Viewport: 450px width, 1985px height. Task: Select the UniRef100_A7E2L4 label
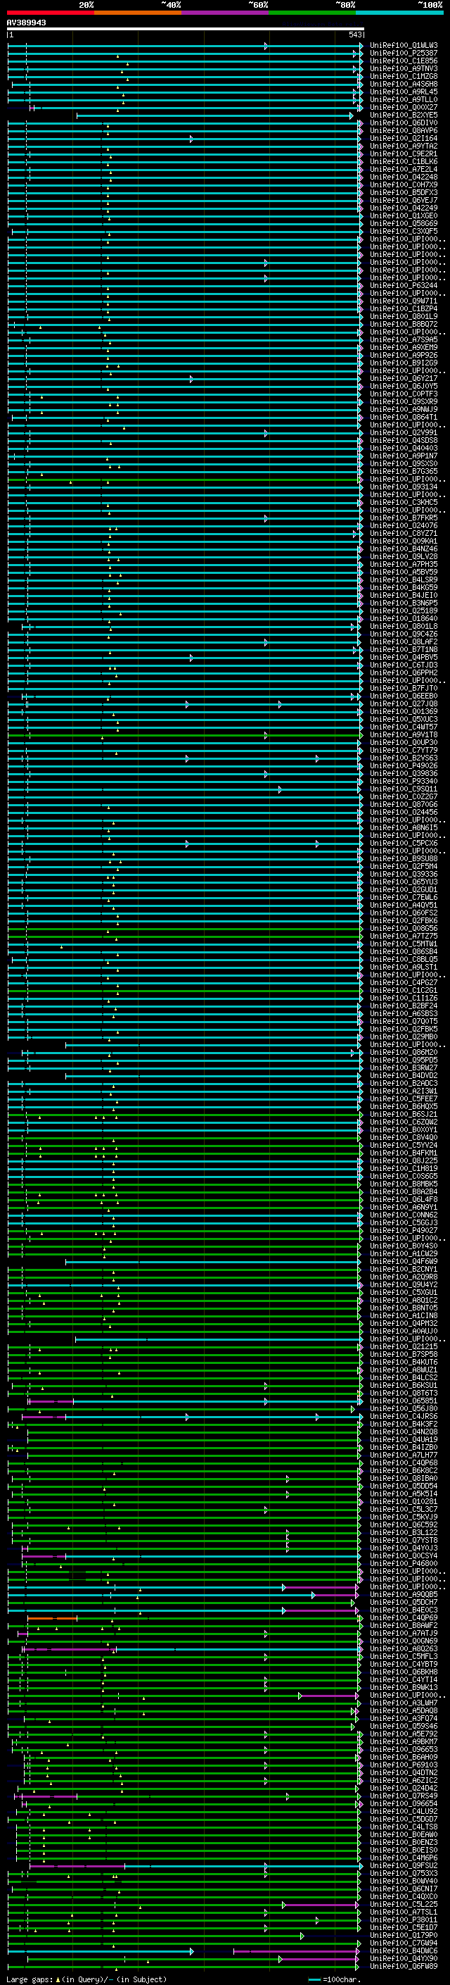click(404, 170)
